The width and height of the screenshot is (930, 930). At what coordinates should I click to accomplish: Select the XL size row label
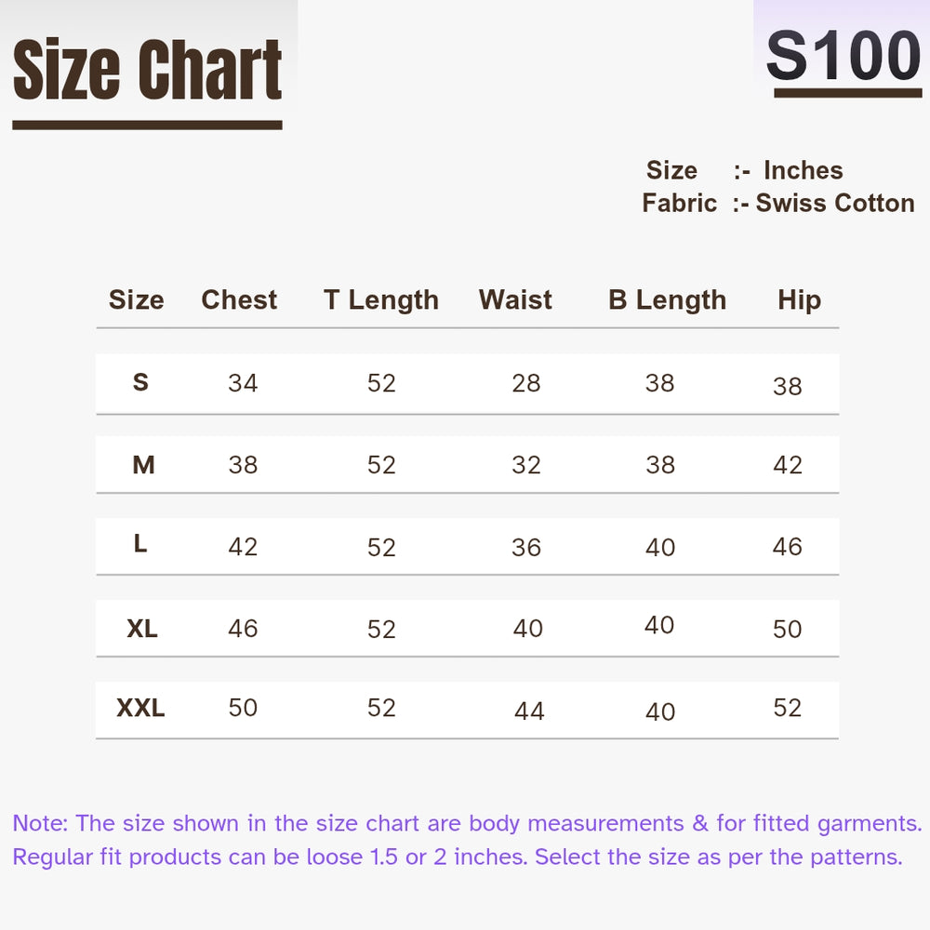(x=142, y=629)
